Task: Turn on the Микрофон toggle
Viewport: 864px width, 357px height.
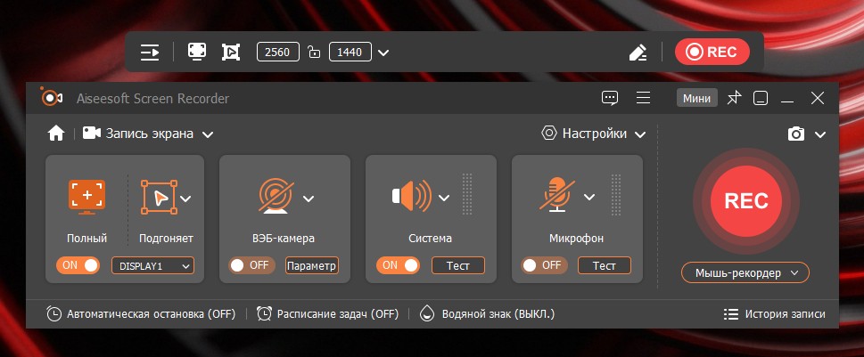Action: 544,265
